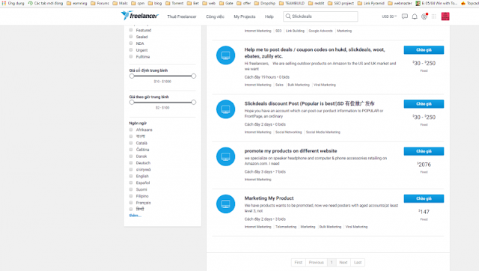479x271 pixels.
Task: Click the Link Building skill tag
Action: tap(295, 31)
